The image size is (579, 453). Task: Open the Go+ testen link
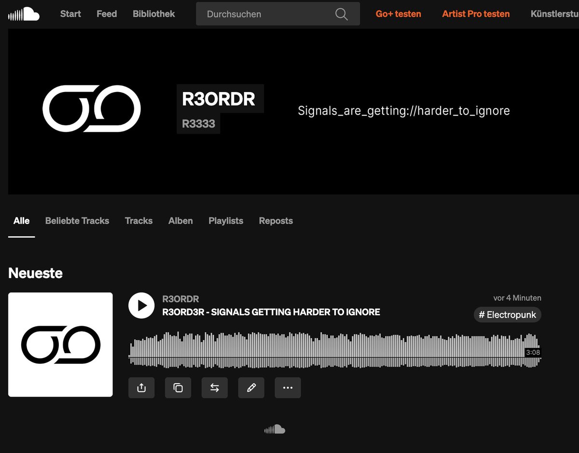tap(399, 14)
